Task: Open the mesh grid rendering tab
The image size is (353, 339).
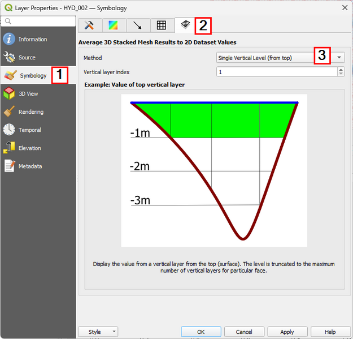Action: coord(162,25)
